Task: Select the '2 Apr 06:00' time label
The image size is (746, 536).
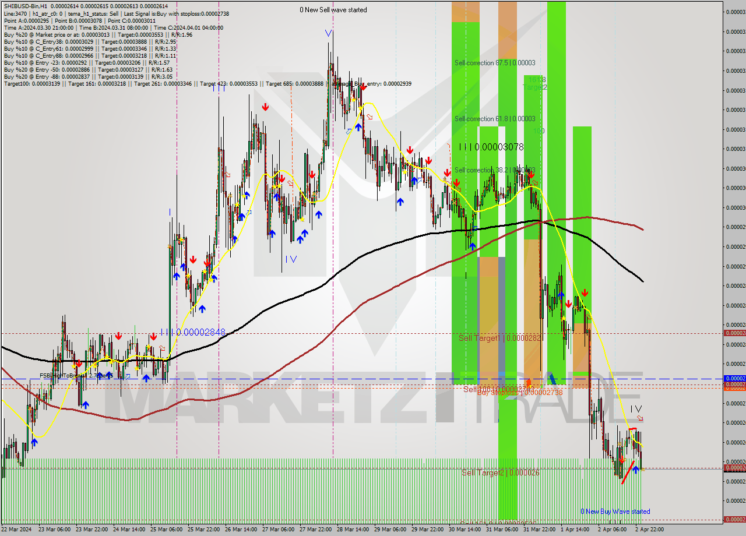Action: [x=612, y=530]
